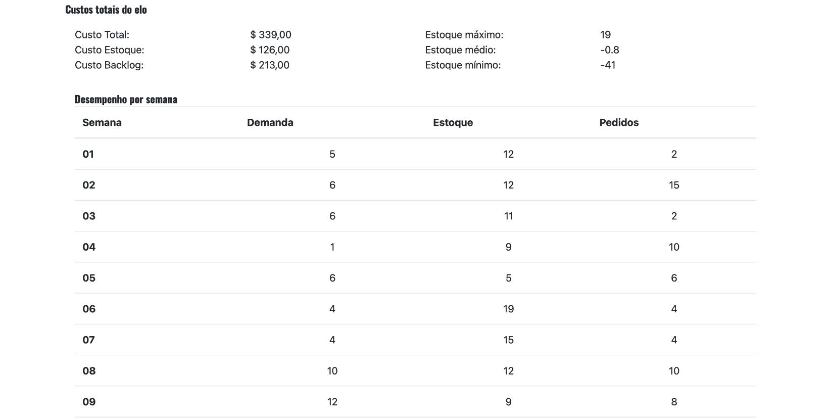Image resolution: width=830 pixels, height=420 pixels.
Task: Select the Custo Estoque value $ 126,00
Action: (270, 50)
